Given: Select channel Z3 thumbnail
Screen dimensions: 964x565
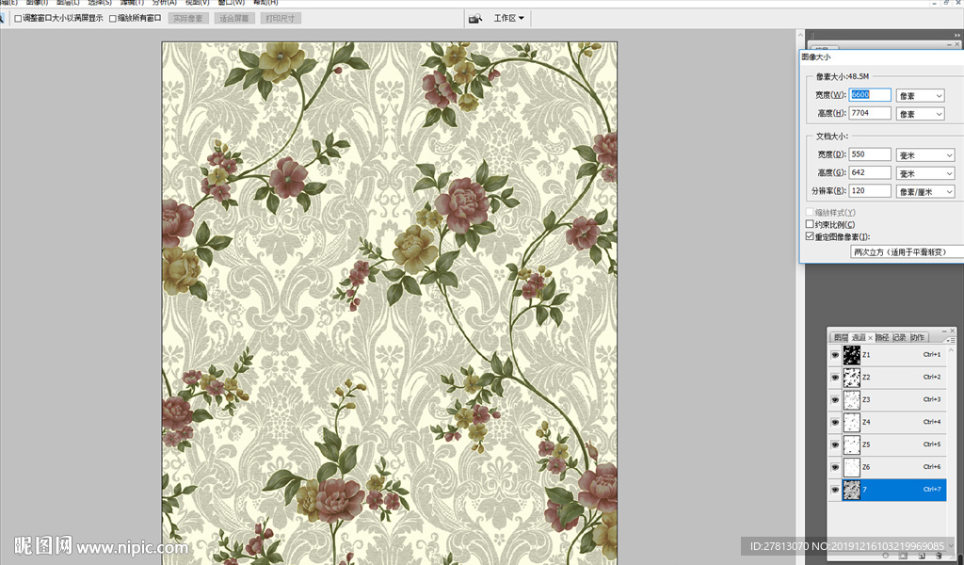Looking at the screenshot, I should pos(851,399).
